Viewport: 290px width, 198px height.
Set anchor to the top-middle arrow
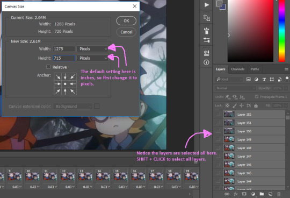point(65,77)
